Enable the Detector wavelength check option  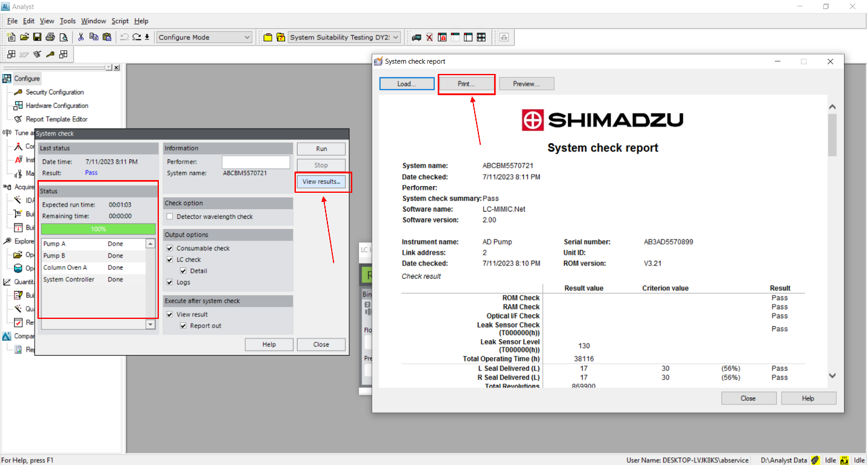tap(169, 216)
